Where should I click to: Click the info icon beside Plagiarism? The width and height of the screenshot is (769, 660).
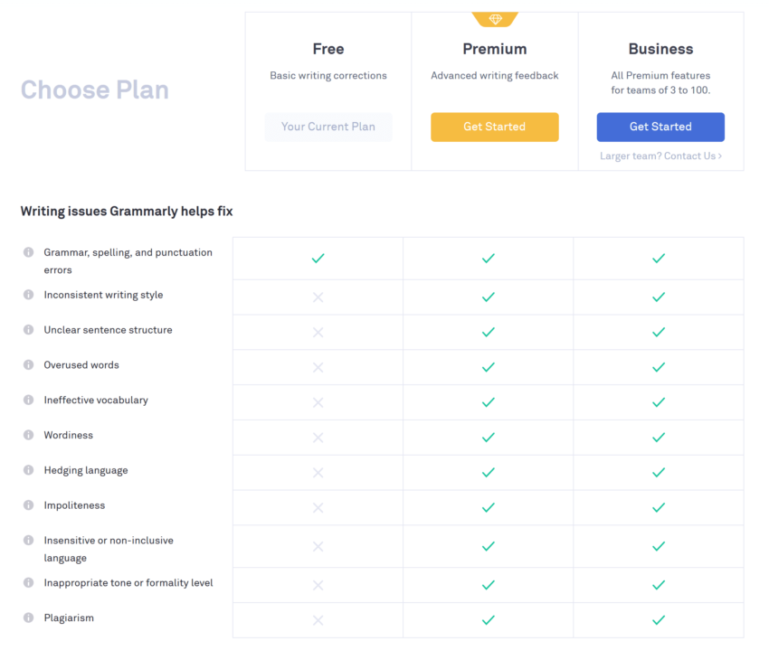(30, 617)
